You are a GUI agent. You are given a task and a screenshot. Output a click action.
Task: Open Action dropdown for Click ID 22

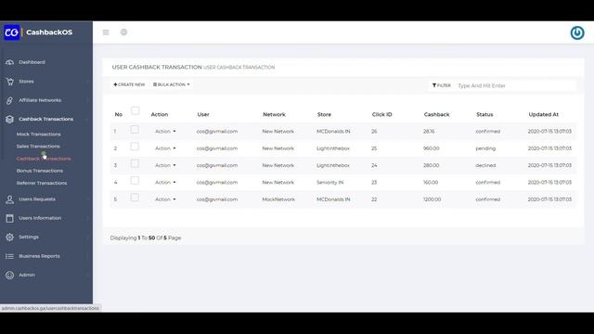click(x=165, y=199)
